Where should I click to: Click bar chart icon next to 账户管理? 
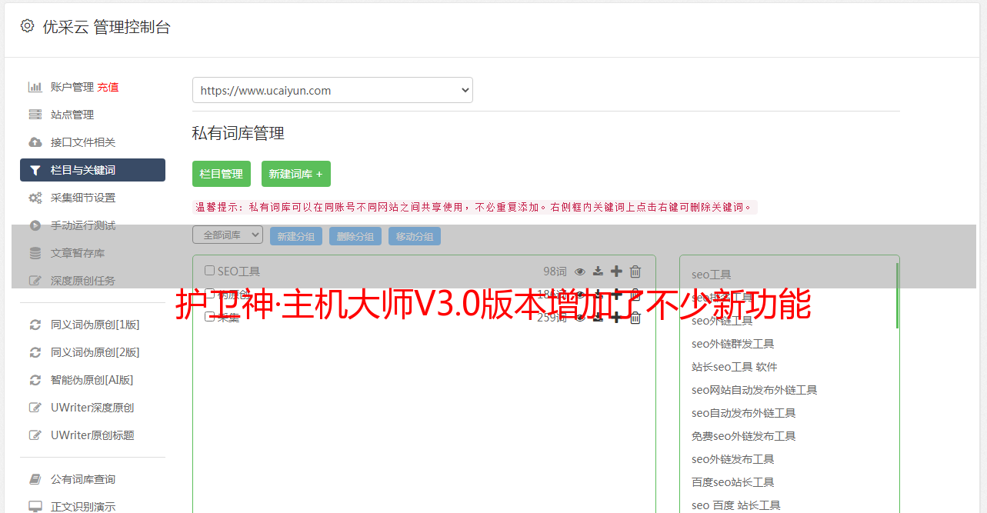coord(35,87)
